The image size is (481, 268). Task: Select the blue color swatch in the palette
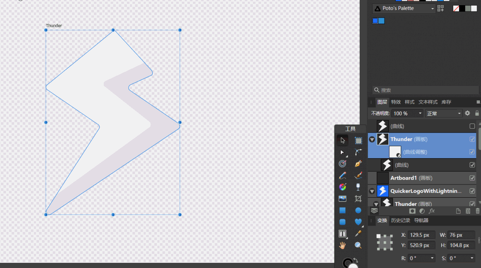coord(375,20)
